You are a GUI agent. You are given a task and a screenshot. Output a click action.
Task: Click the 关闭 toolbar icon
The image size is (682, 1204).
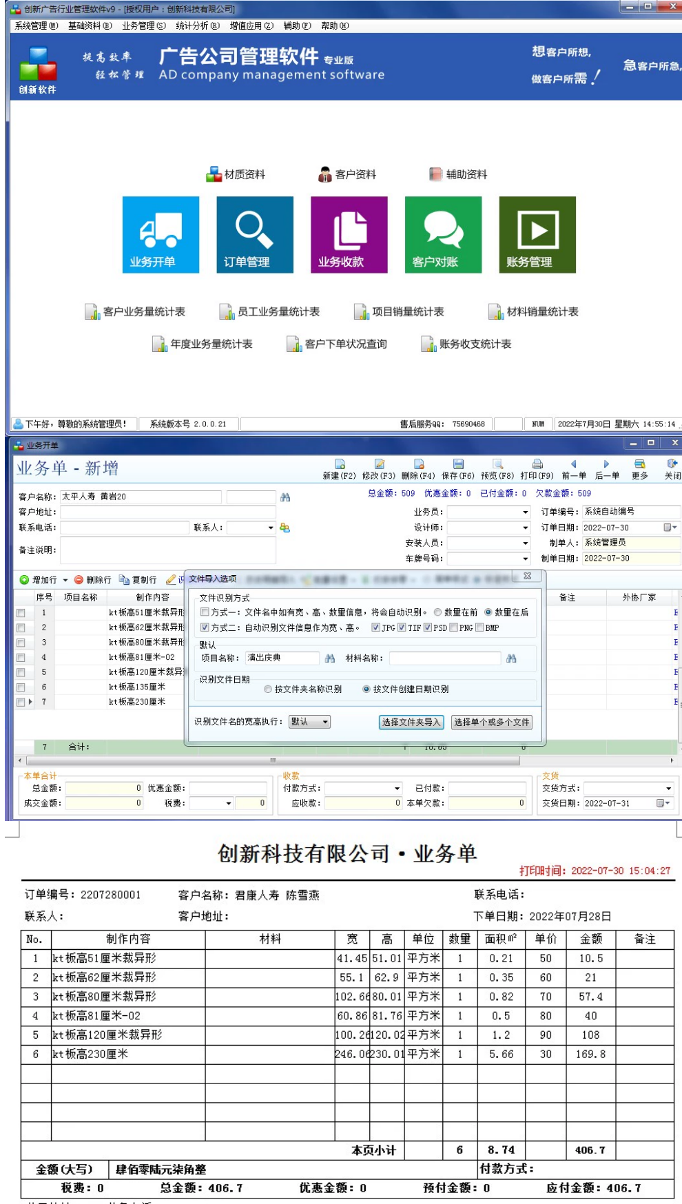point(672,464)
